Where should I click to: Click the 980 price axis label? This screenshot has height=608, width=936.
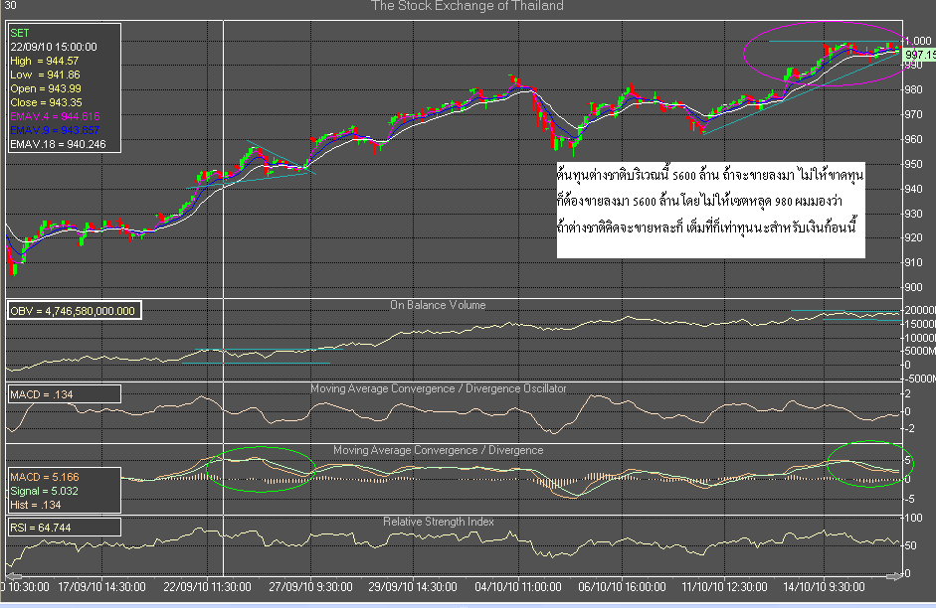[913, 89]
